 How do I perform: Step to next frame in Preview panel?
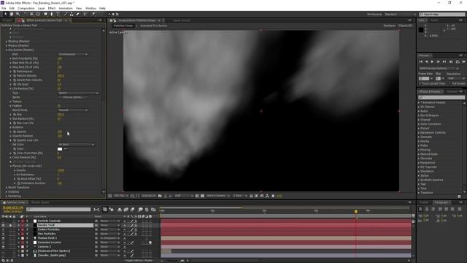(439, 61)
